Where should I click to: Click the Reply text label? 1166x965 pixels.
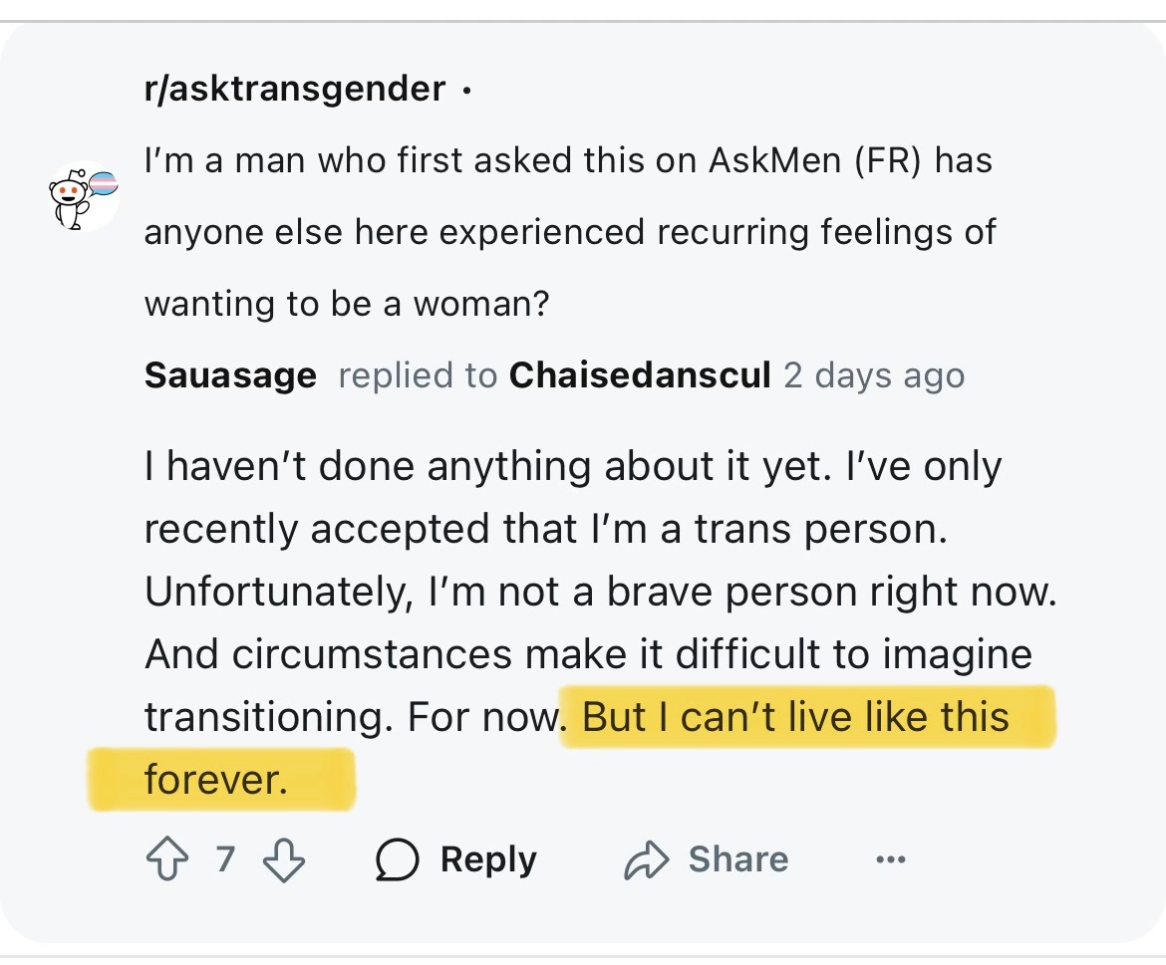click(x=488, y=859)
